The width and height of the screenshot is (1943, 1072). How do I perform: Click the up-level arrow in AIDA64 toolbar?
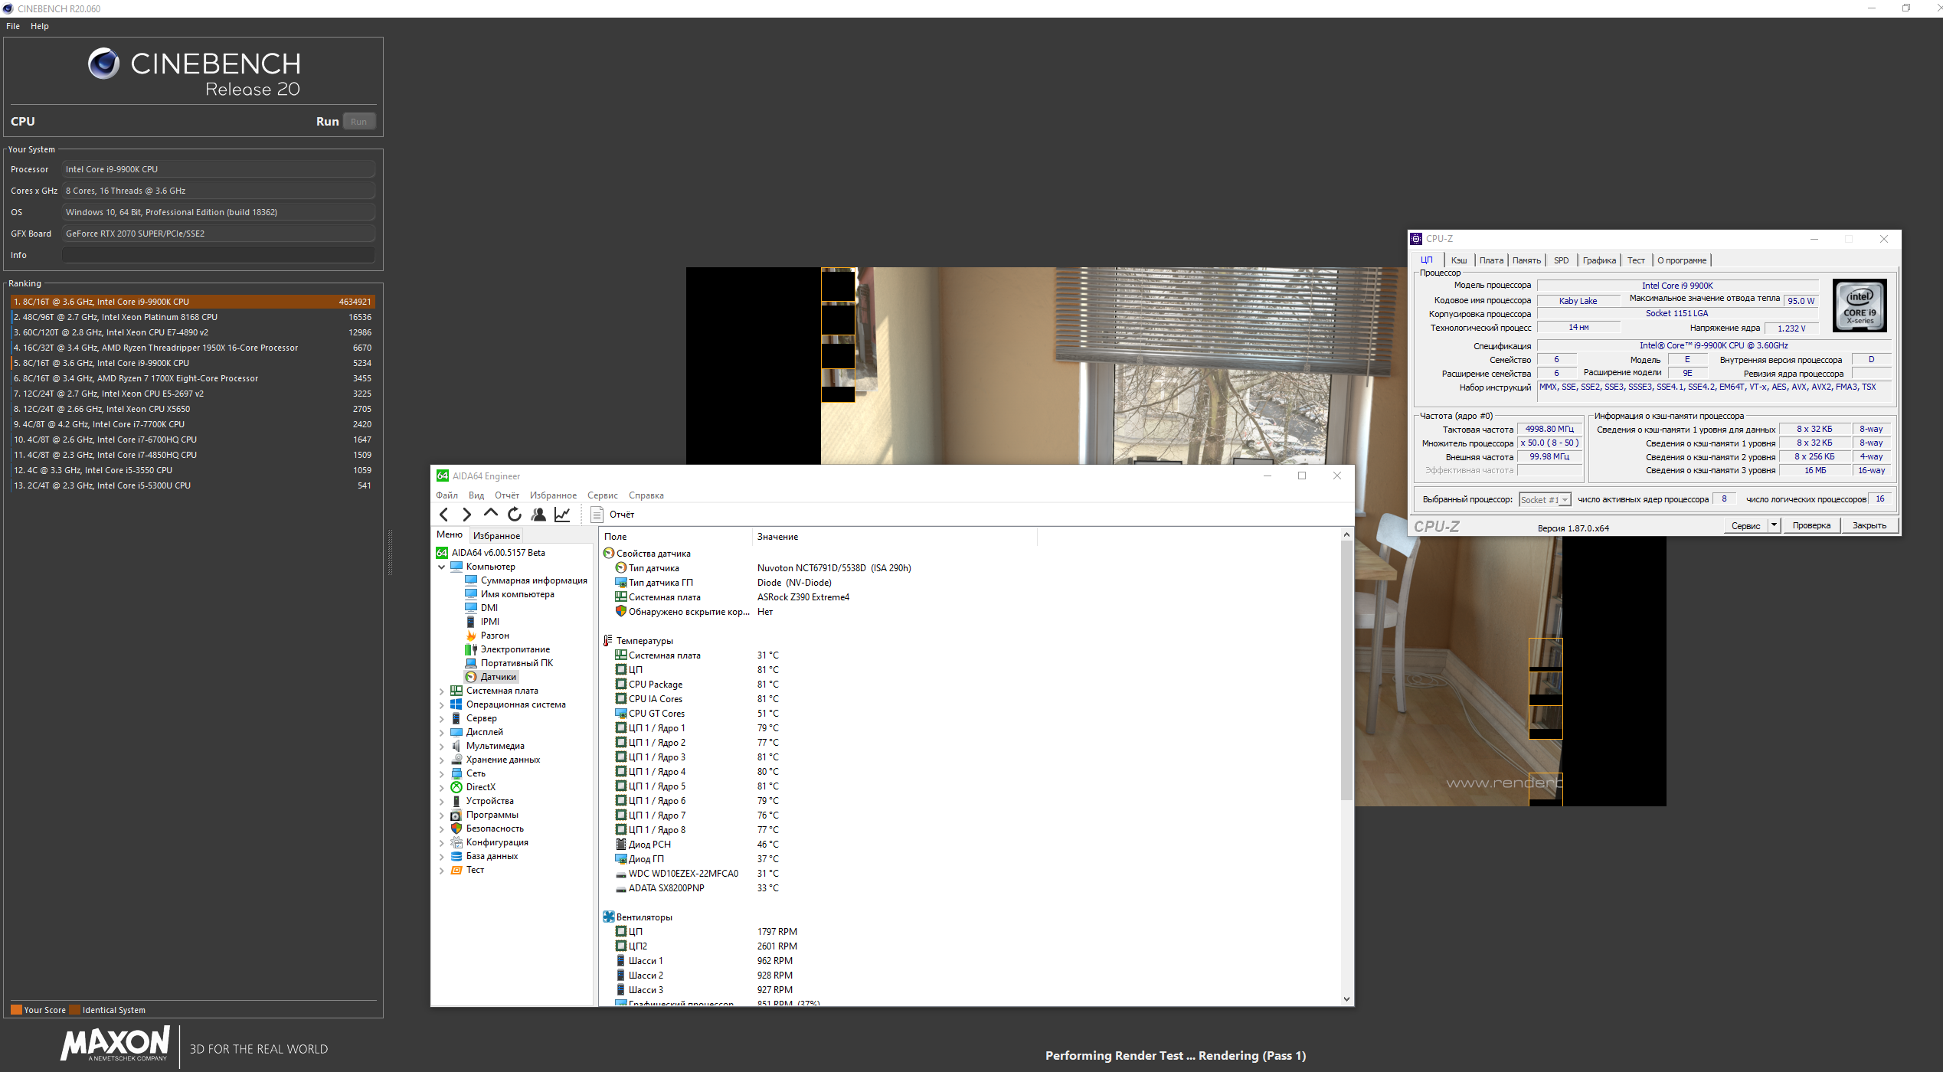[x=490, y=514]
